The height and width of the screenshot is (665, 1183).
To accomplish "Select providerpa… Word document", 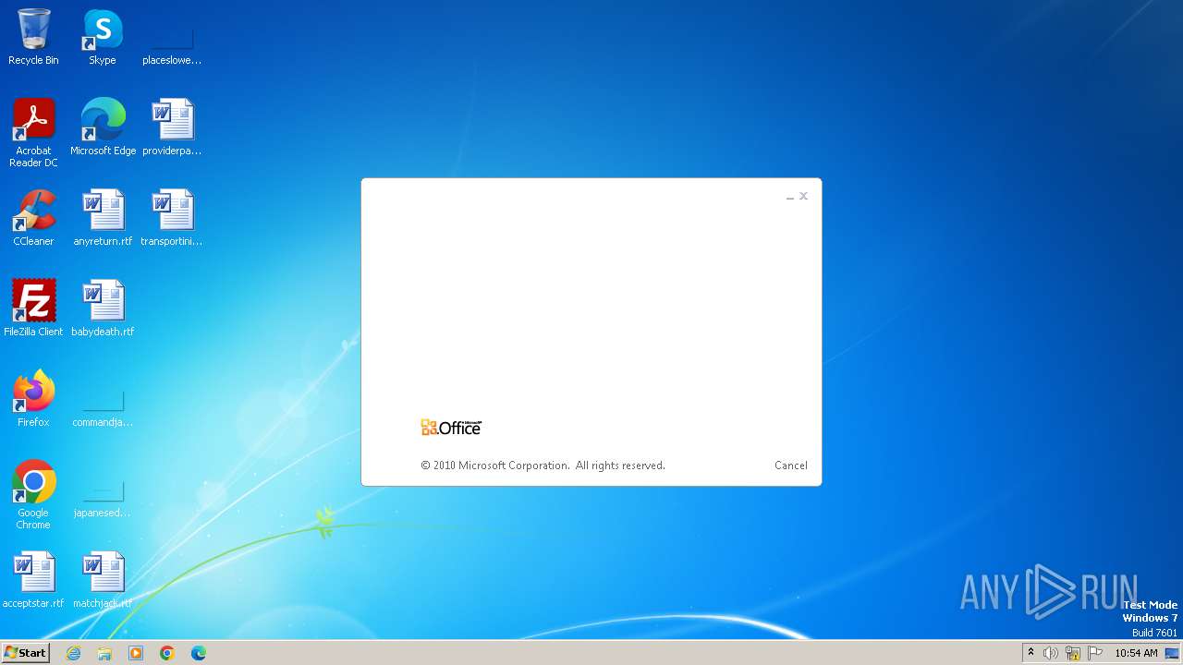I will click(172, 127).
